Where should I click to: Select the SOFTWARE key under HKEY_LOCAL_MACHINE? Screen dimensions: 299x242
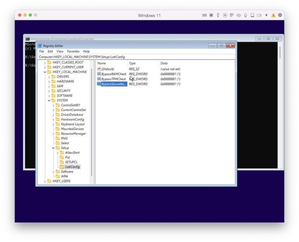click(x=65, y=95)
